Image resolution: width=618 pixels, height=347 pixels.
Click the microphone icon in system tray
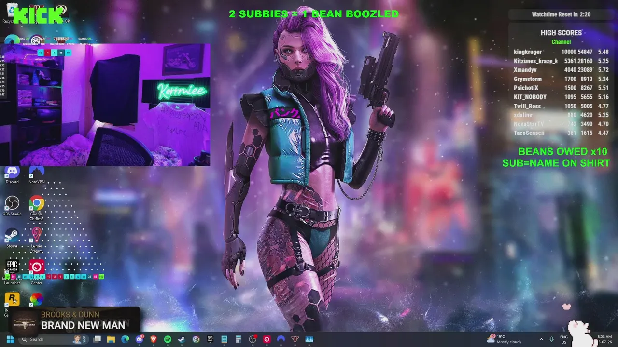pos(551,339)
